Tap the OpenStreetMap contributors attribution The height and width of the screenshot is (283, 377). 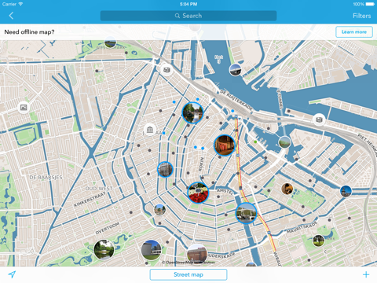[x=188, y=263]
